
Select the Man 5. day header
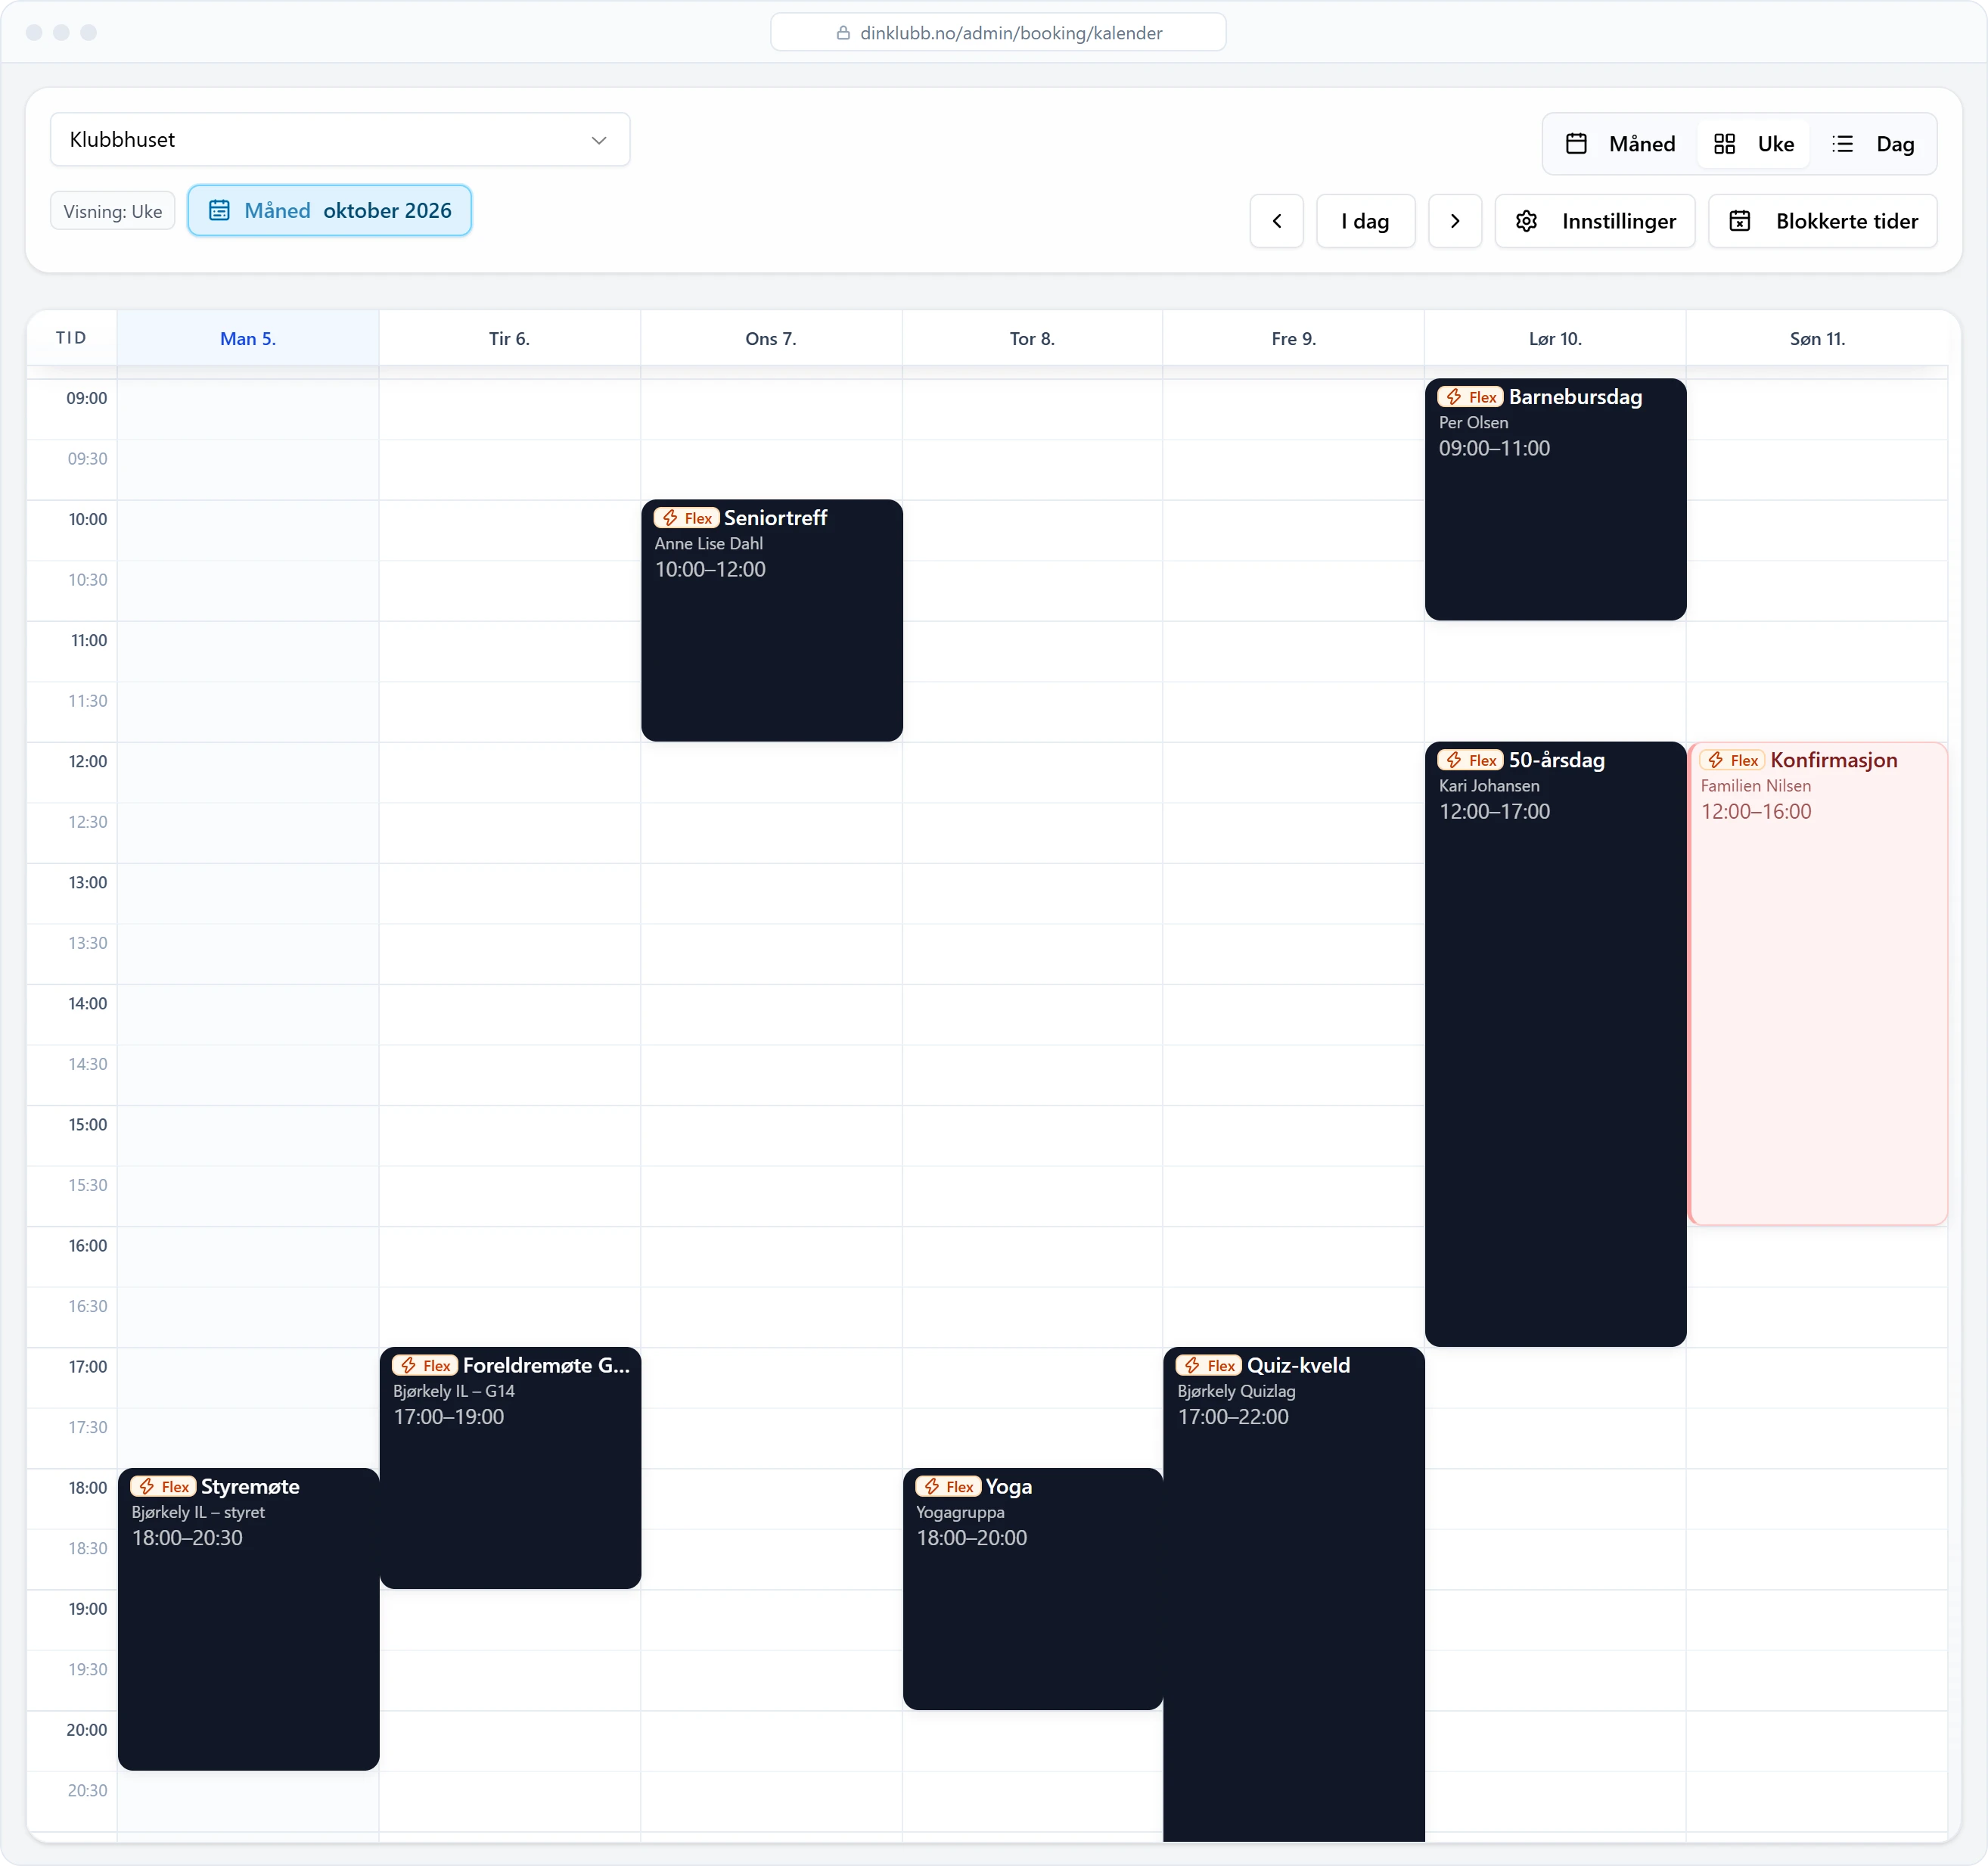tap(248, 338)
